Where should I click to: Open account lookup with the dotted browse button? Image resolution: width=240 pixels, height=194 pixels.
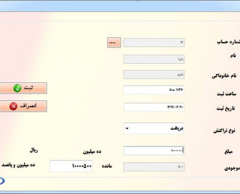114,43
